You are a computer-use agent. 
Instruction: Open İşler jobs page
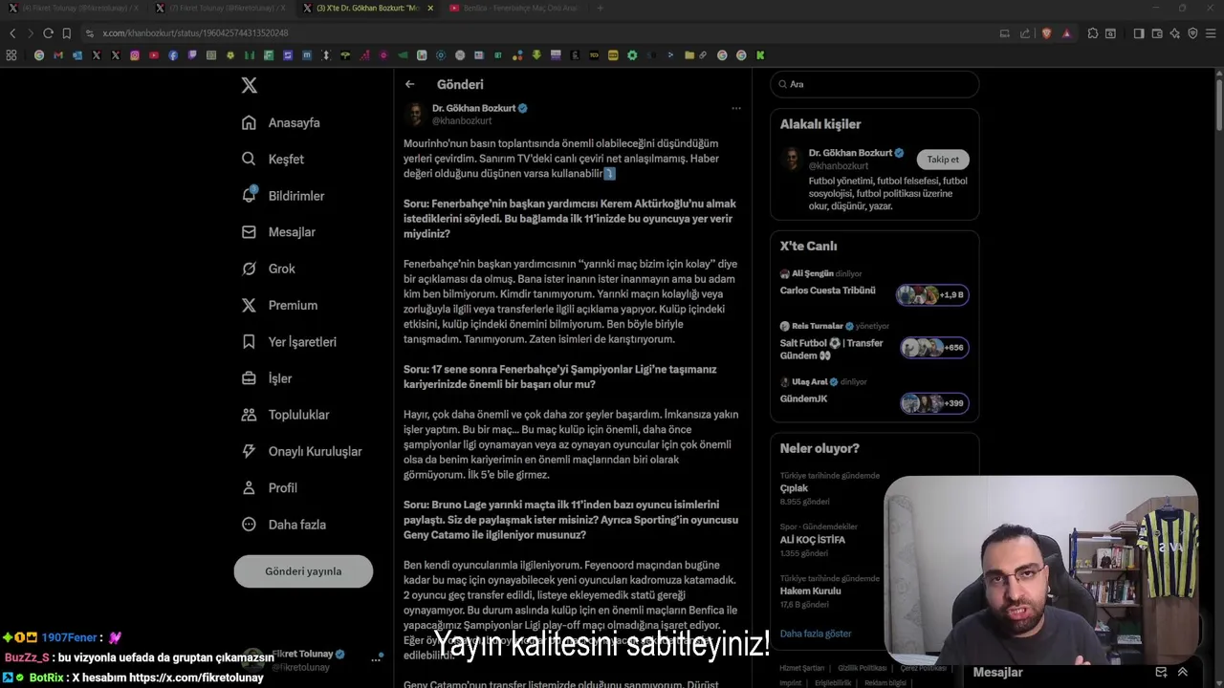point(267,378)
